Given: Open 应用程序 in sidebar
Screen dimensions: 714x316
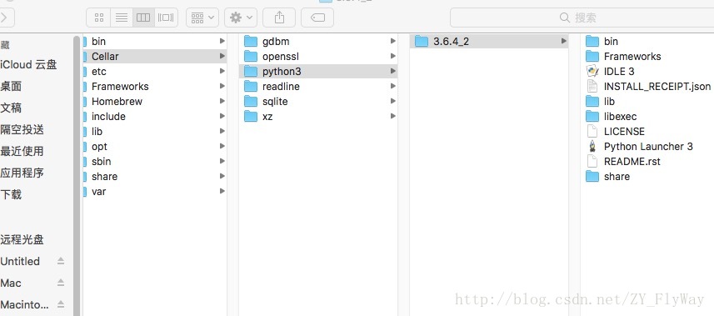Looking at the screenshot, I should tap(22, 173).
